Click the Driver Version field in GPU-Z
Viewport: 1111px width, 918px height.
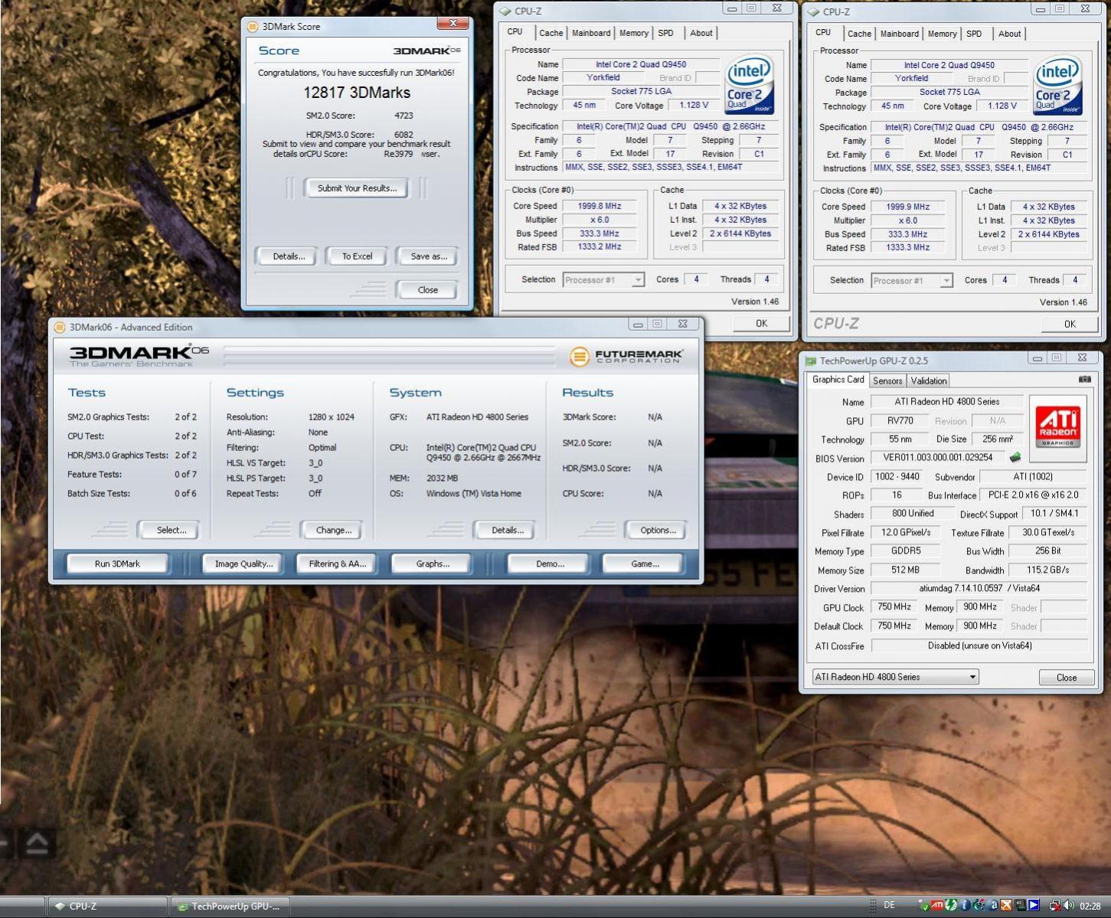tap(979, 588)
